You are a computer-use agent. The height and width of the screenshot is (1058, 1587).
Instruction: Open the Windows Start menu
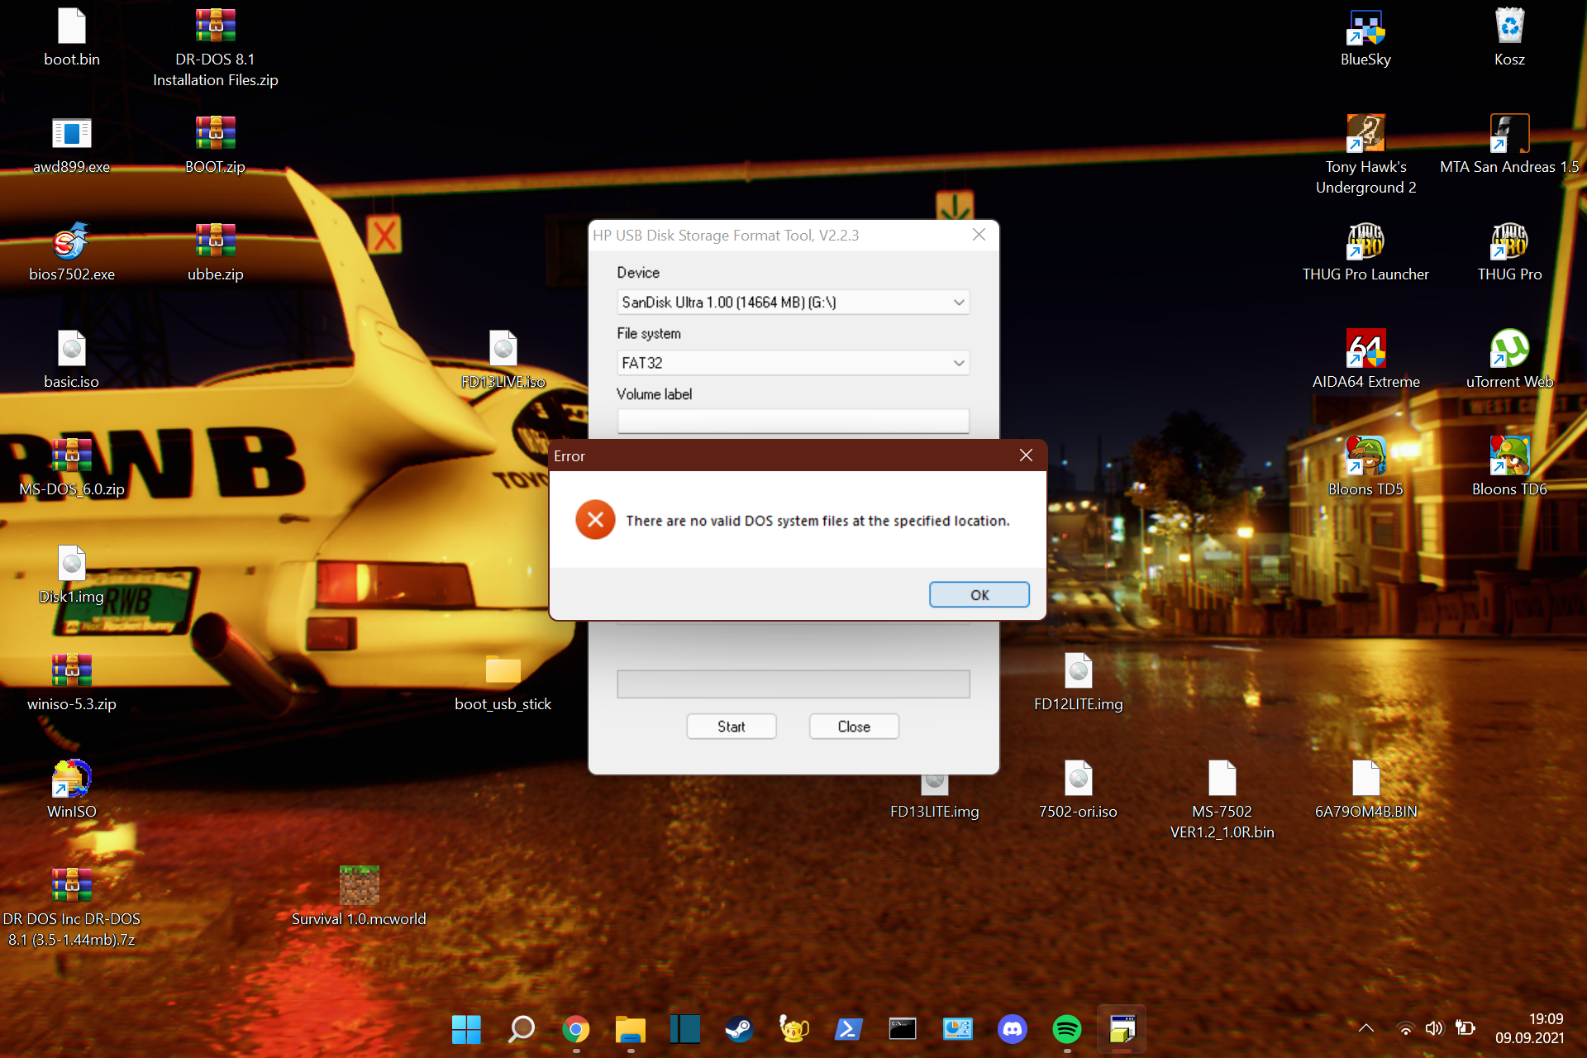pos(466,1029)
